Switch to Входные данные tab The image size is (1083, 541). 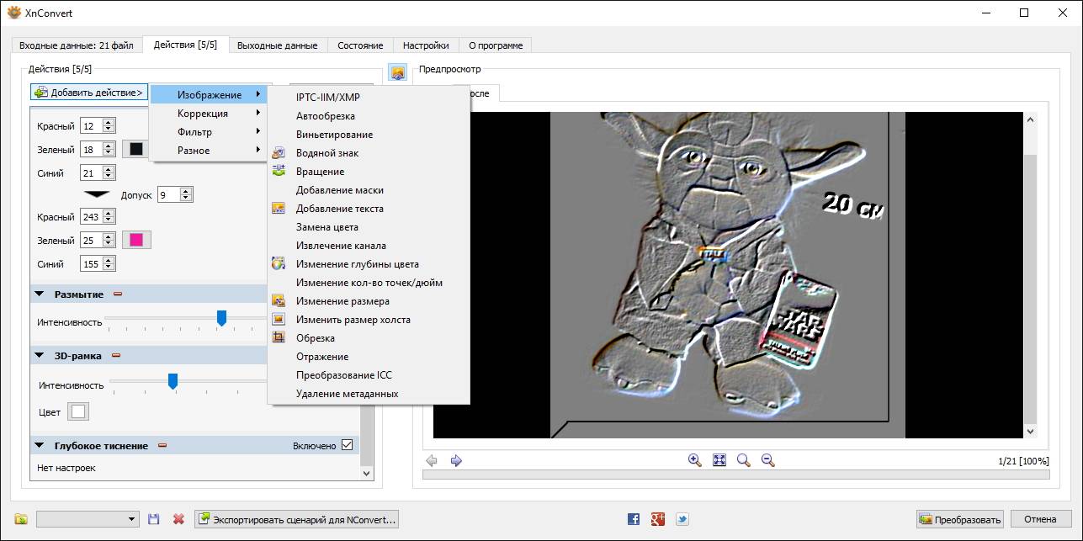pos(77,45)
